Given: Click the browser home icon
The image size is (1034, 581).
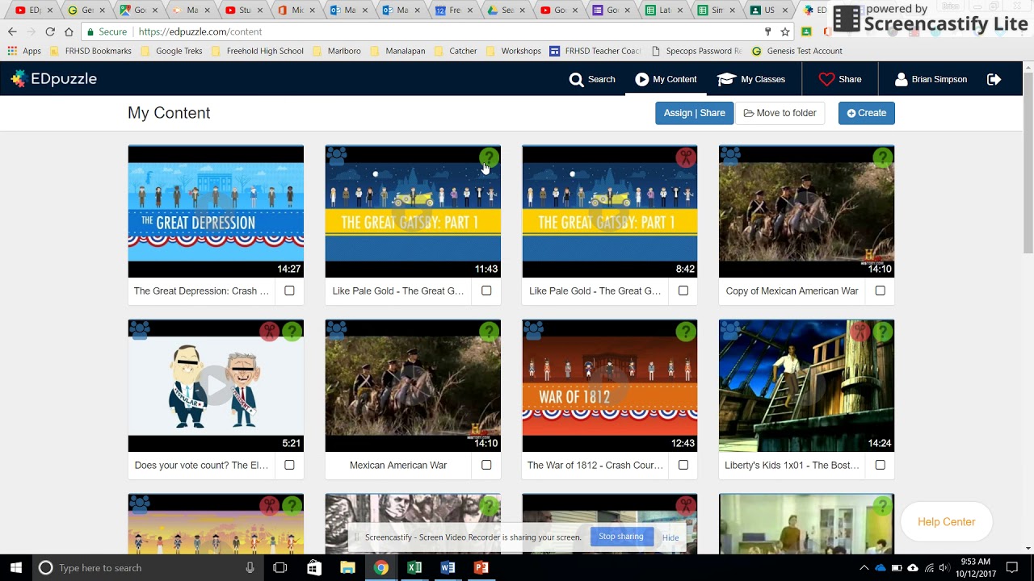Looking at the screenshot, I should click(69, 31).
